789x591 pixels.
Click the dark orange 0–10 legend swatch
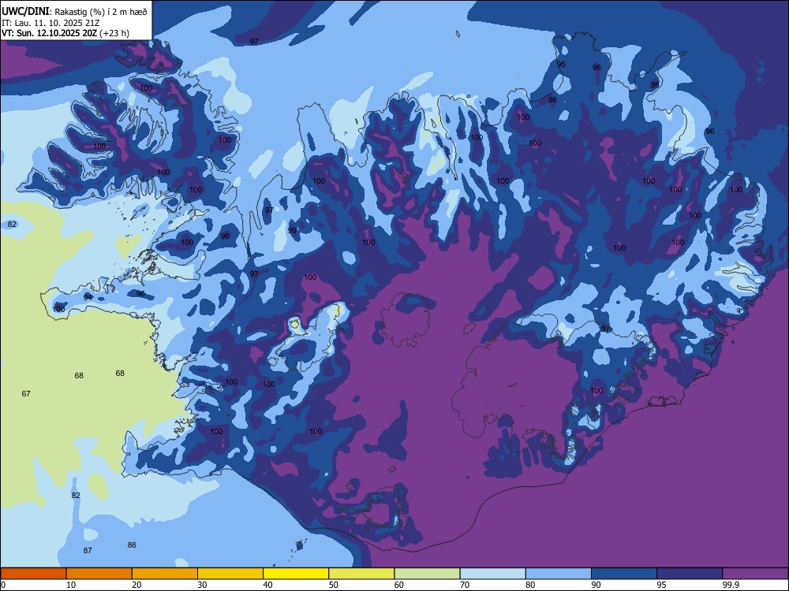click(34, 574)
